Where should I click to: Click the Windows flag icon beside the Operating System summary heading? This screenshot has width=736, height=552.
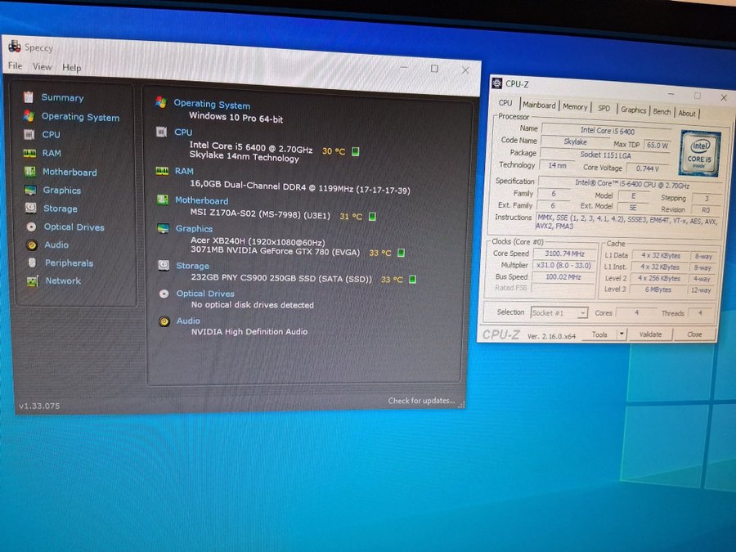161,102
